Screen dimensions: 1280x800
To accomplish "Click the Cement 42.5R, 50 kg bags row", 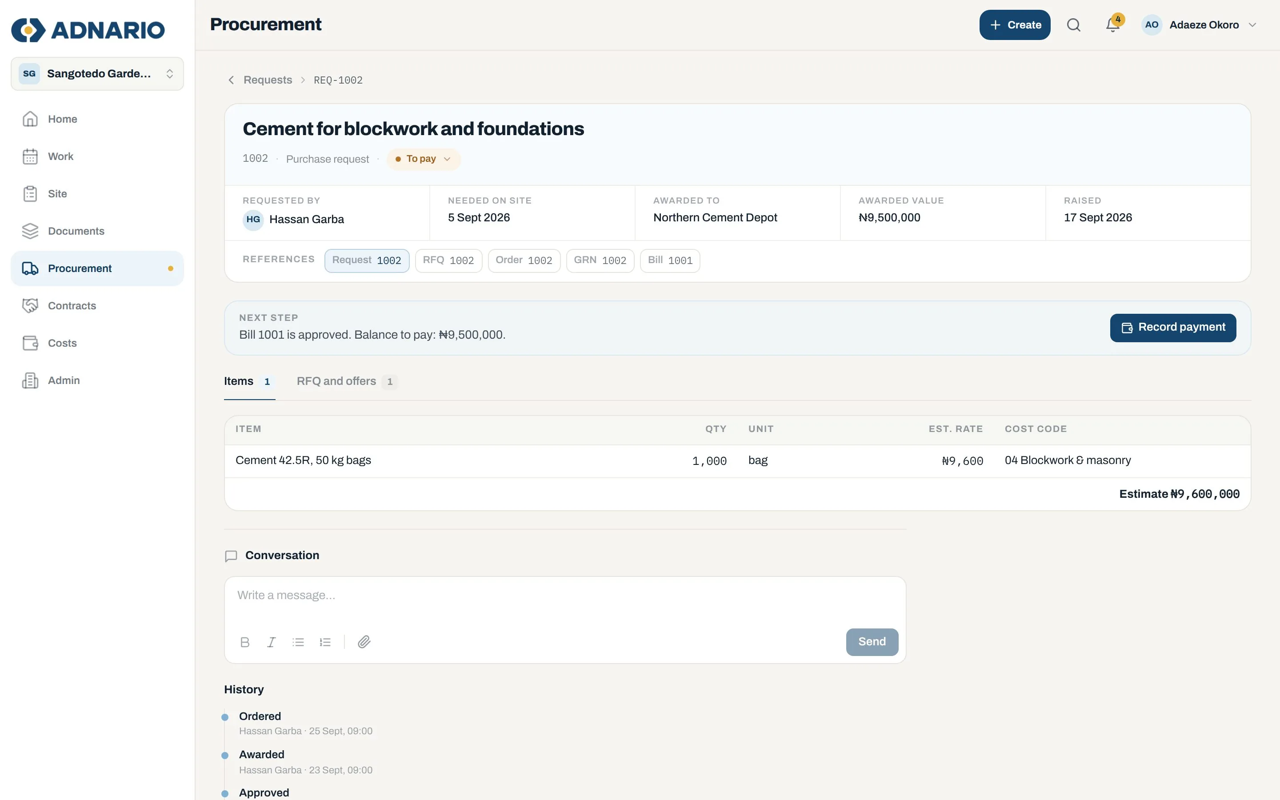I will 737,461.
